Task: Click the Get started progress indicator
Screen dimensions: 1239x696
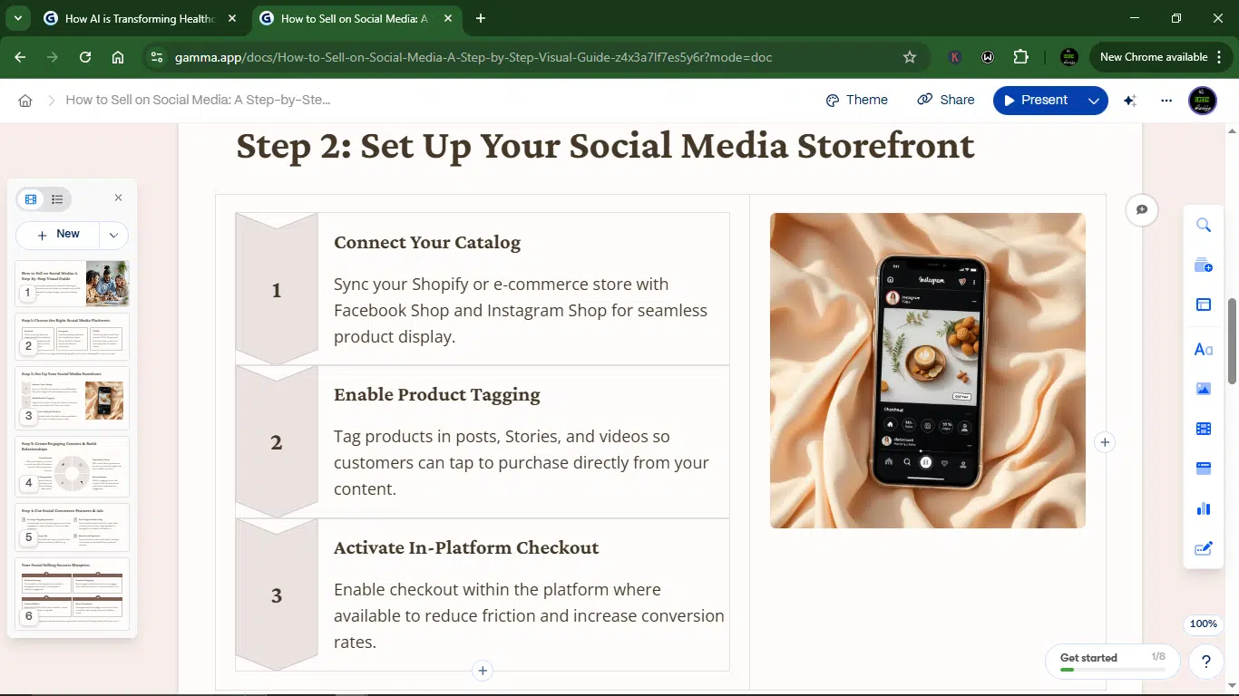Action: tap(1111, 662)
